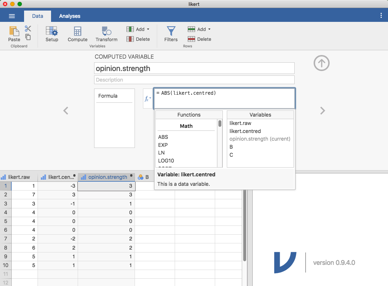The image size is (388, 286).
Task: Click the Description input field
Action: (x=194, y=80)
